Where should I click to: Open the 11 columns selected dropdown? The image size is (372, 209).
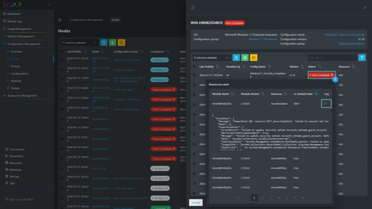tap(79, 43)
